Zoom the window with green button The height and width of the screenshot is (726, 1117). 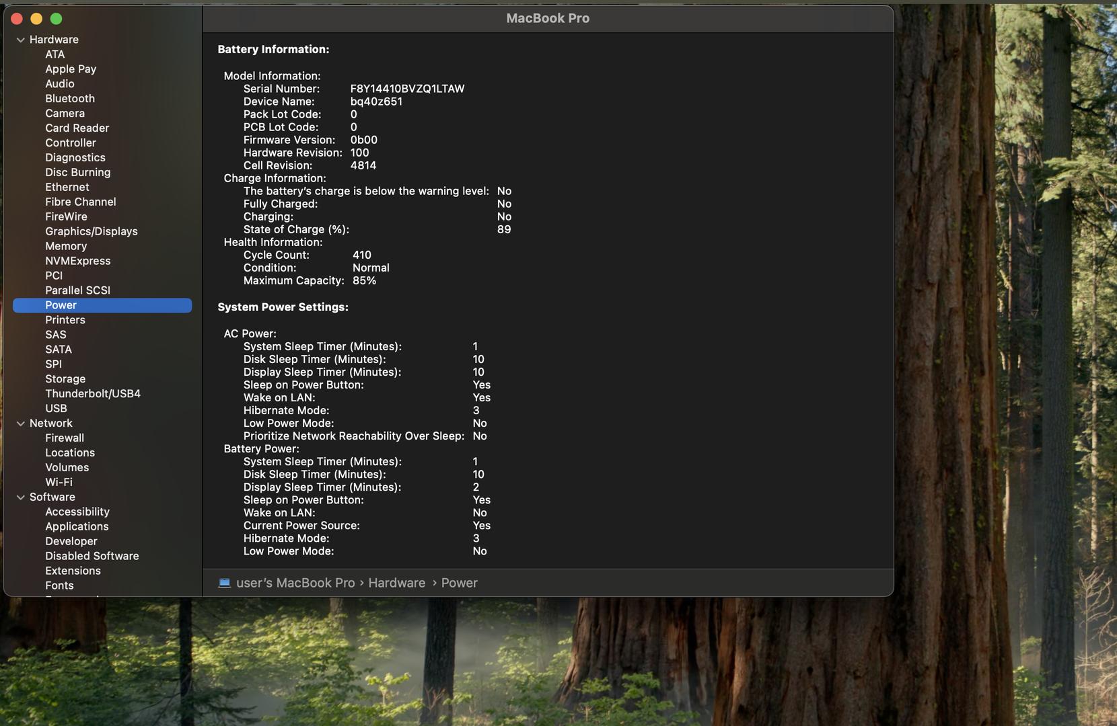[57, 19]
